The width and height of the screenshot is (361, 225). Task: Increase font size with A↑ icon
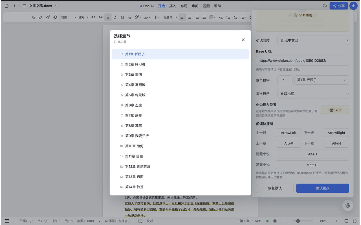click(93, 17)
